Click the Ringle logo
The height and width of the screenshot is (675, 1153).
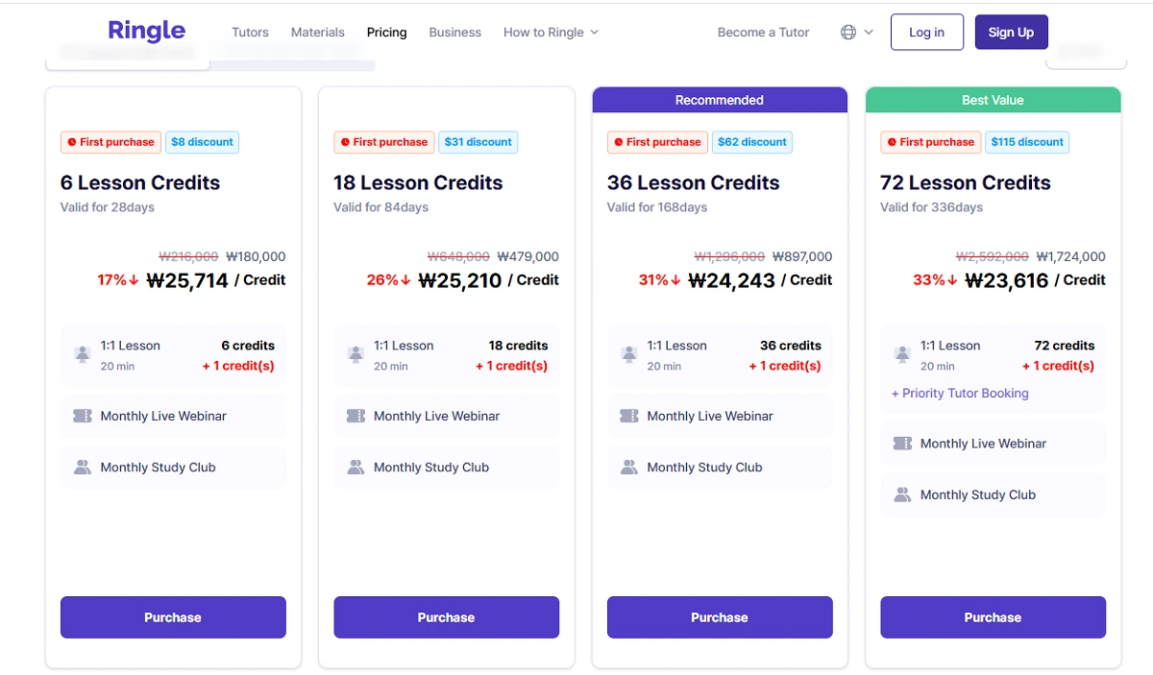tap(146, 31)
